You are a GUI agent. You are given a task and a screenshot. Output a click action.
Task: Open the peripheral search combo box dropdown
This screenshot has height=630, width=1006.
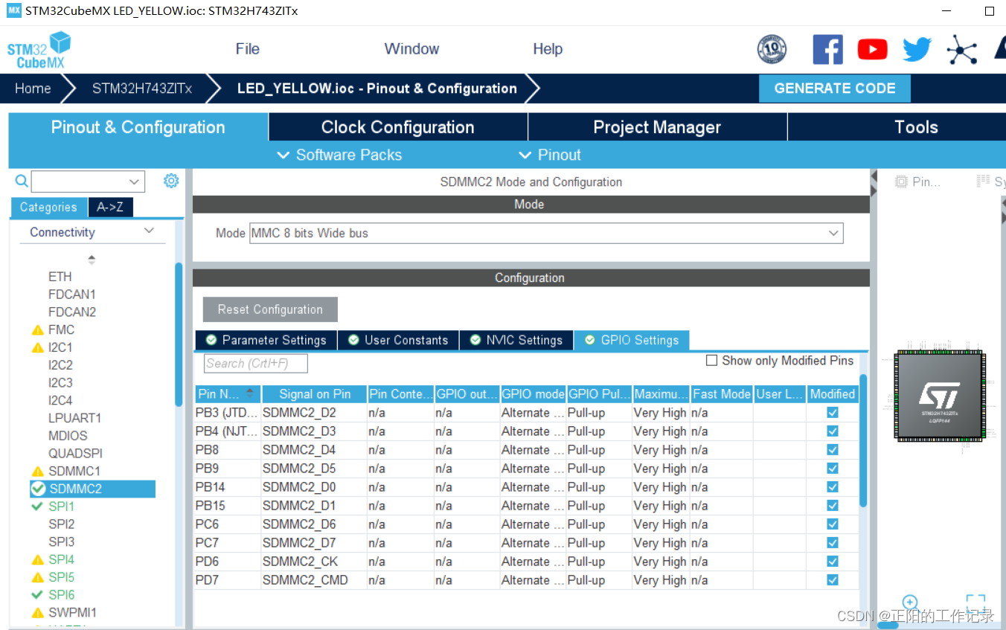135,181
